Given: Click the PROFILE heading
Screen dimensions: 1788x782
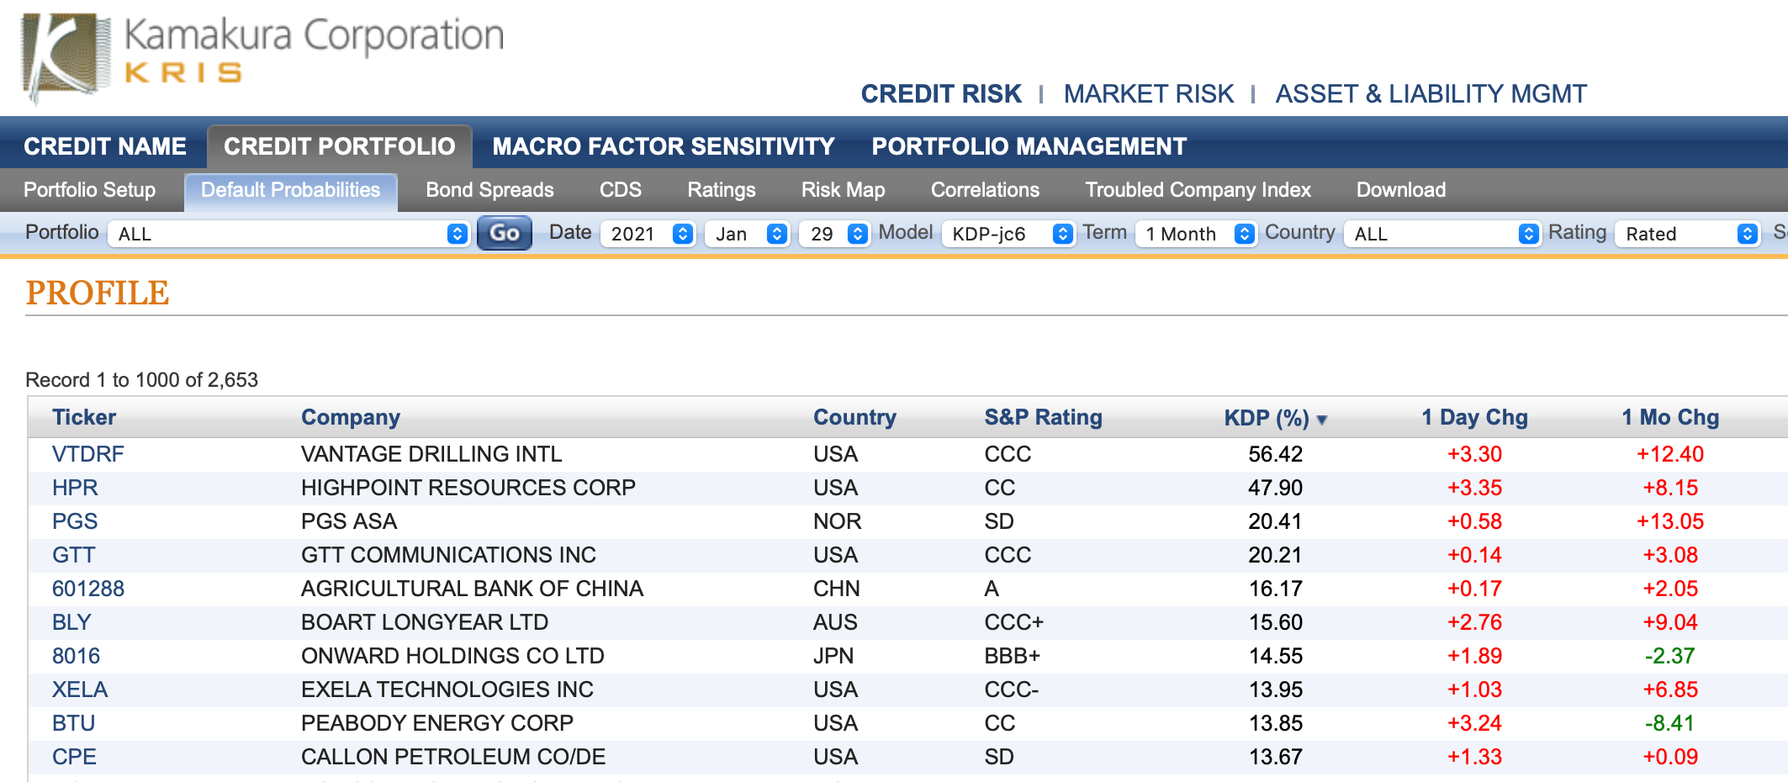Looking at the screenshot, I should [98, 293].
